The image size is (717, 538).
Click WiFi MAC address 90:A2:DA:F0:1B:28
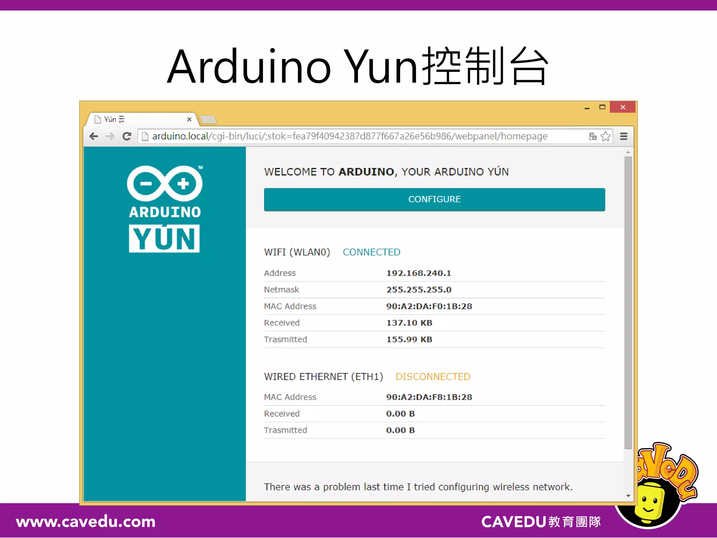[x=429, y=306]
